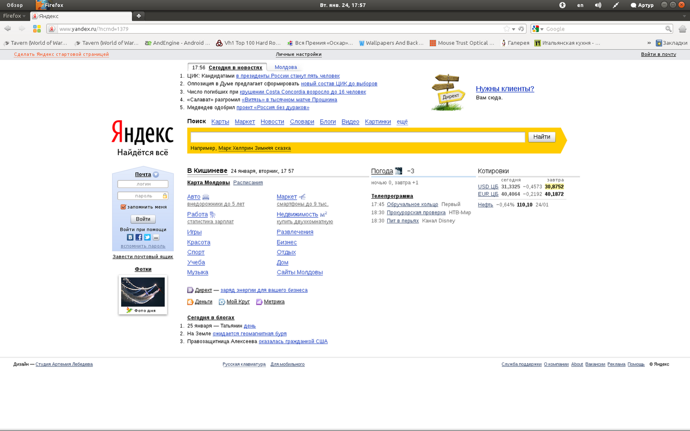Click the Метрика icon
The height and width of the screenshot is (431, 690).
coord(259,302)
